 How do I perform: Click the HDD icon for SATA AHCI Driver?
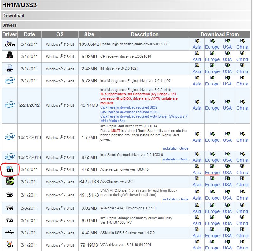click(x=10, y=194)
